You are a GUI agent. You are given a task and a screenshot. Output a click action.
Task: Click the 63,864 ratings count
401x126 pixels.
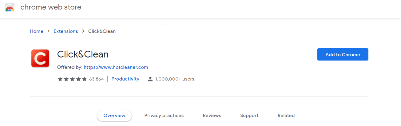[x=97, y=79]
